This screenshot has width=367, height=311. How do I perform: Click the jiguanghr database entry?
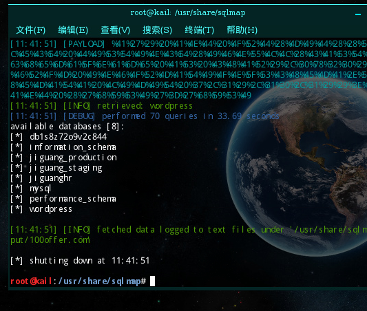click(50, 178)
